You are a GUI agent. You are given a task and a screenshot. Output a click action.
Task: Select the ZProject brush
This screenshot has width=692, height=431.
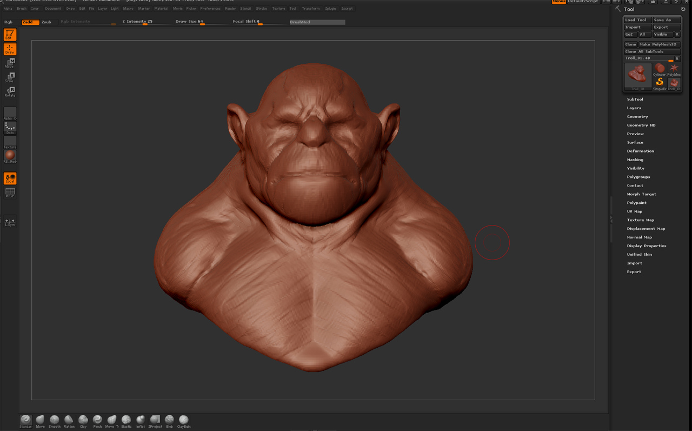click(155, 421)
